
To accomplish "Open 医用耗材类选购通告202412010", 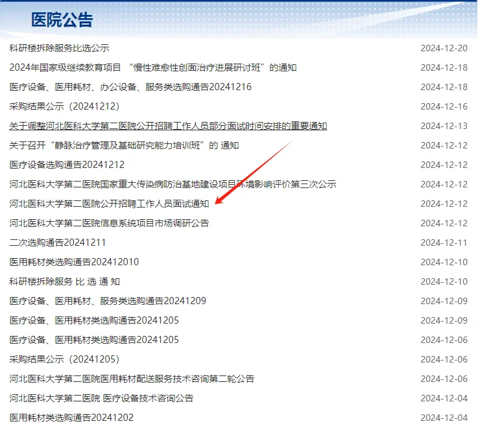I will click(74, 262).
